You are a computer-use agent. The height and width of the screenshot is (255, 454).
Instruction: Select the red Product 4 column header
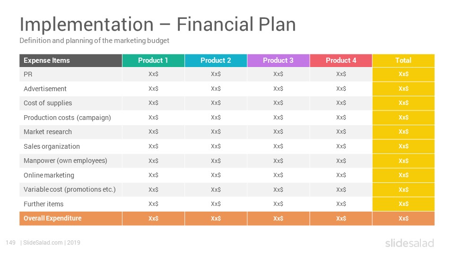coord(341,60)
